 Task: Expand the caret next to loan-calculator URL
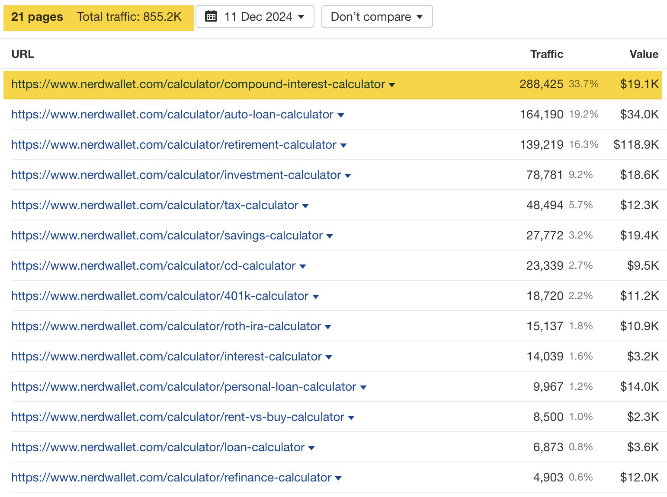[312, 448]
